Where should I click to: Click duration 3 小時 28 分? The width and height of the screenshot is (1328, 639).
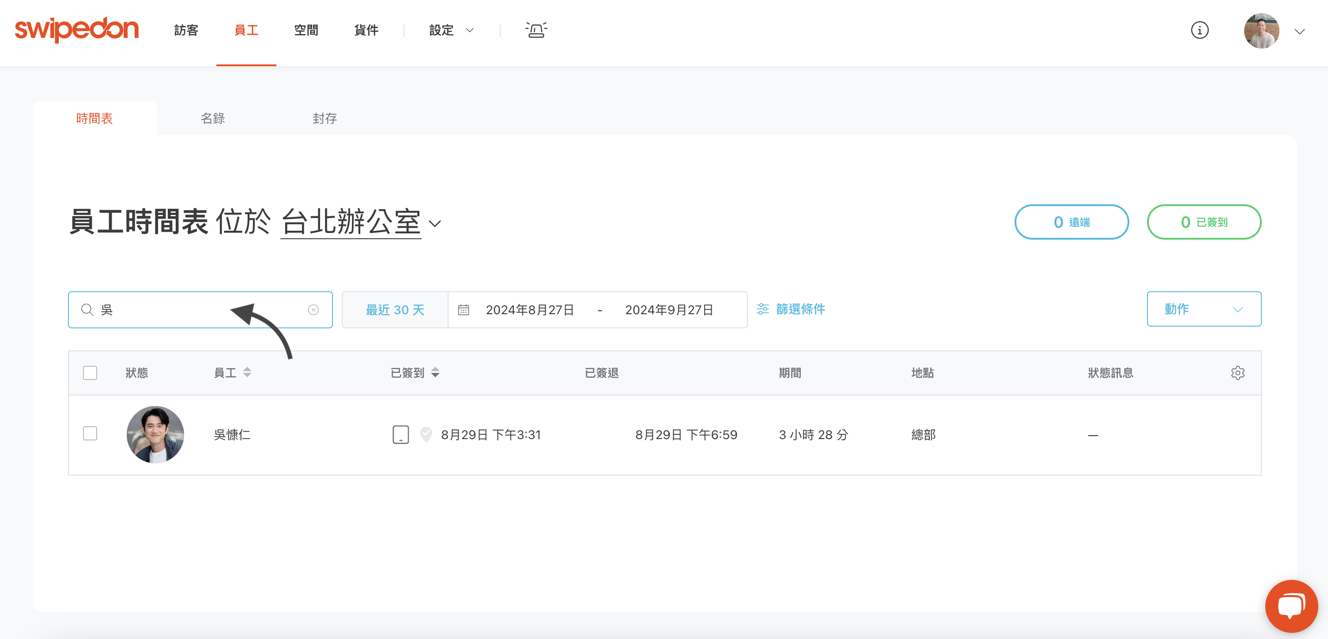(x=814, y=435)
